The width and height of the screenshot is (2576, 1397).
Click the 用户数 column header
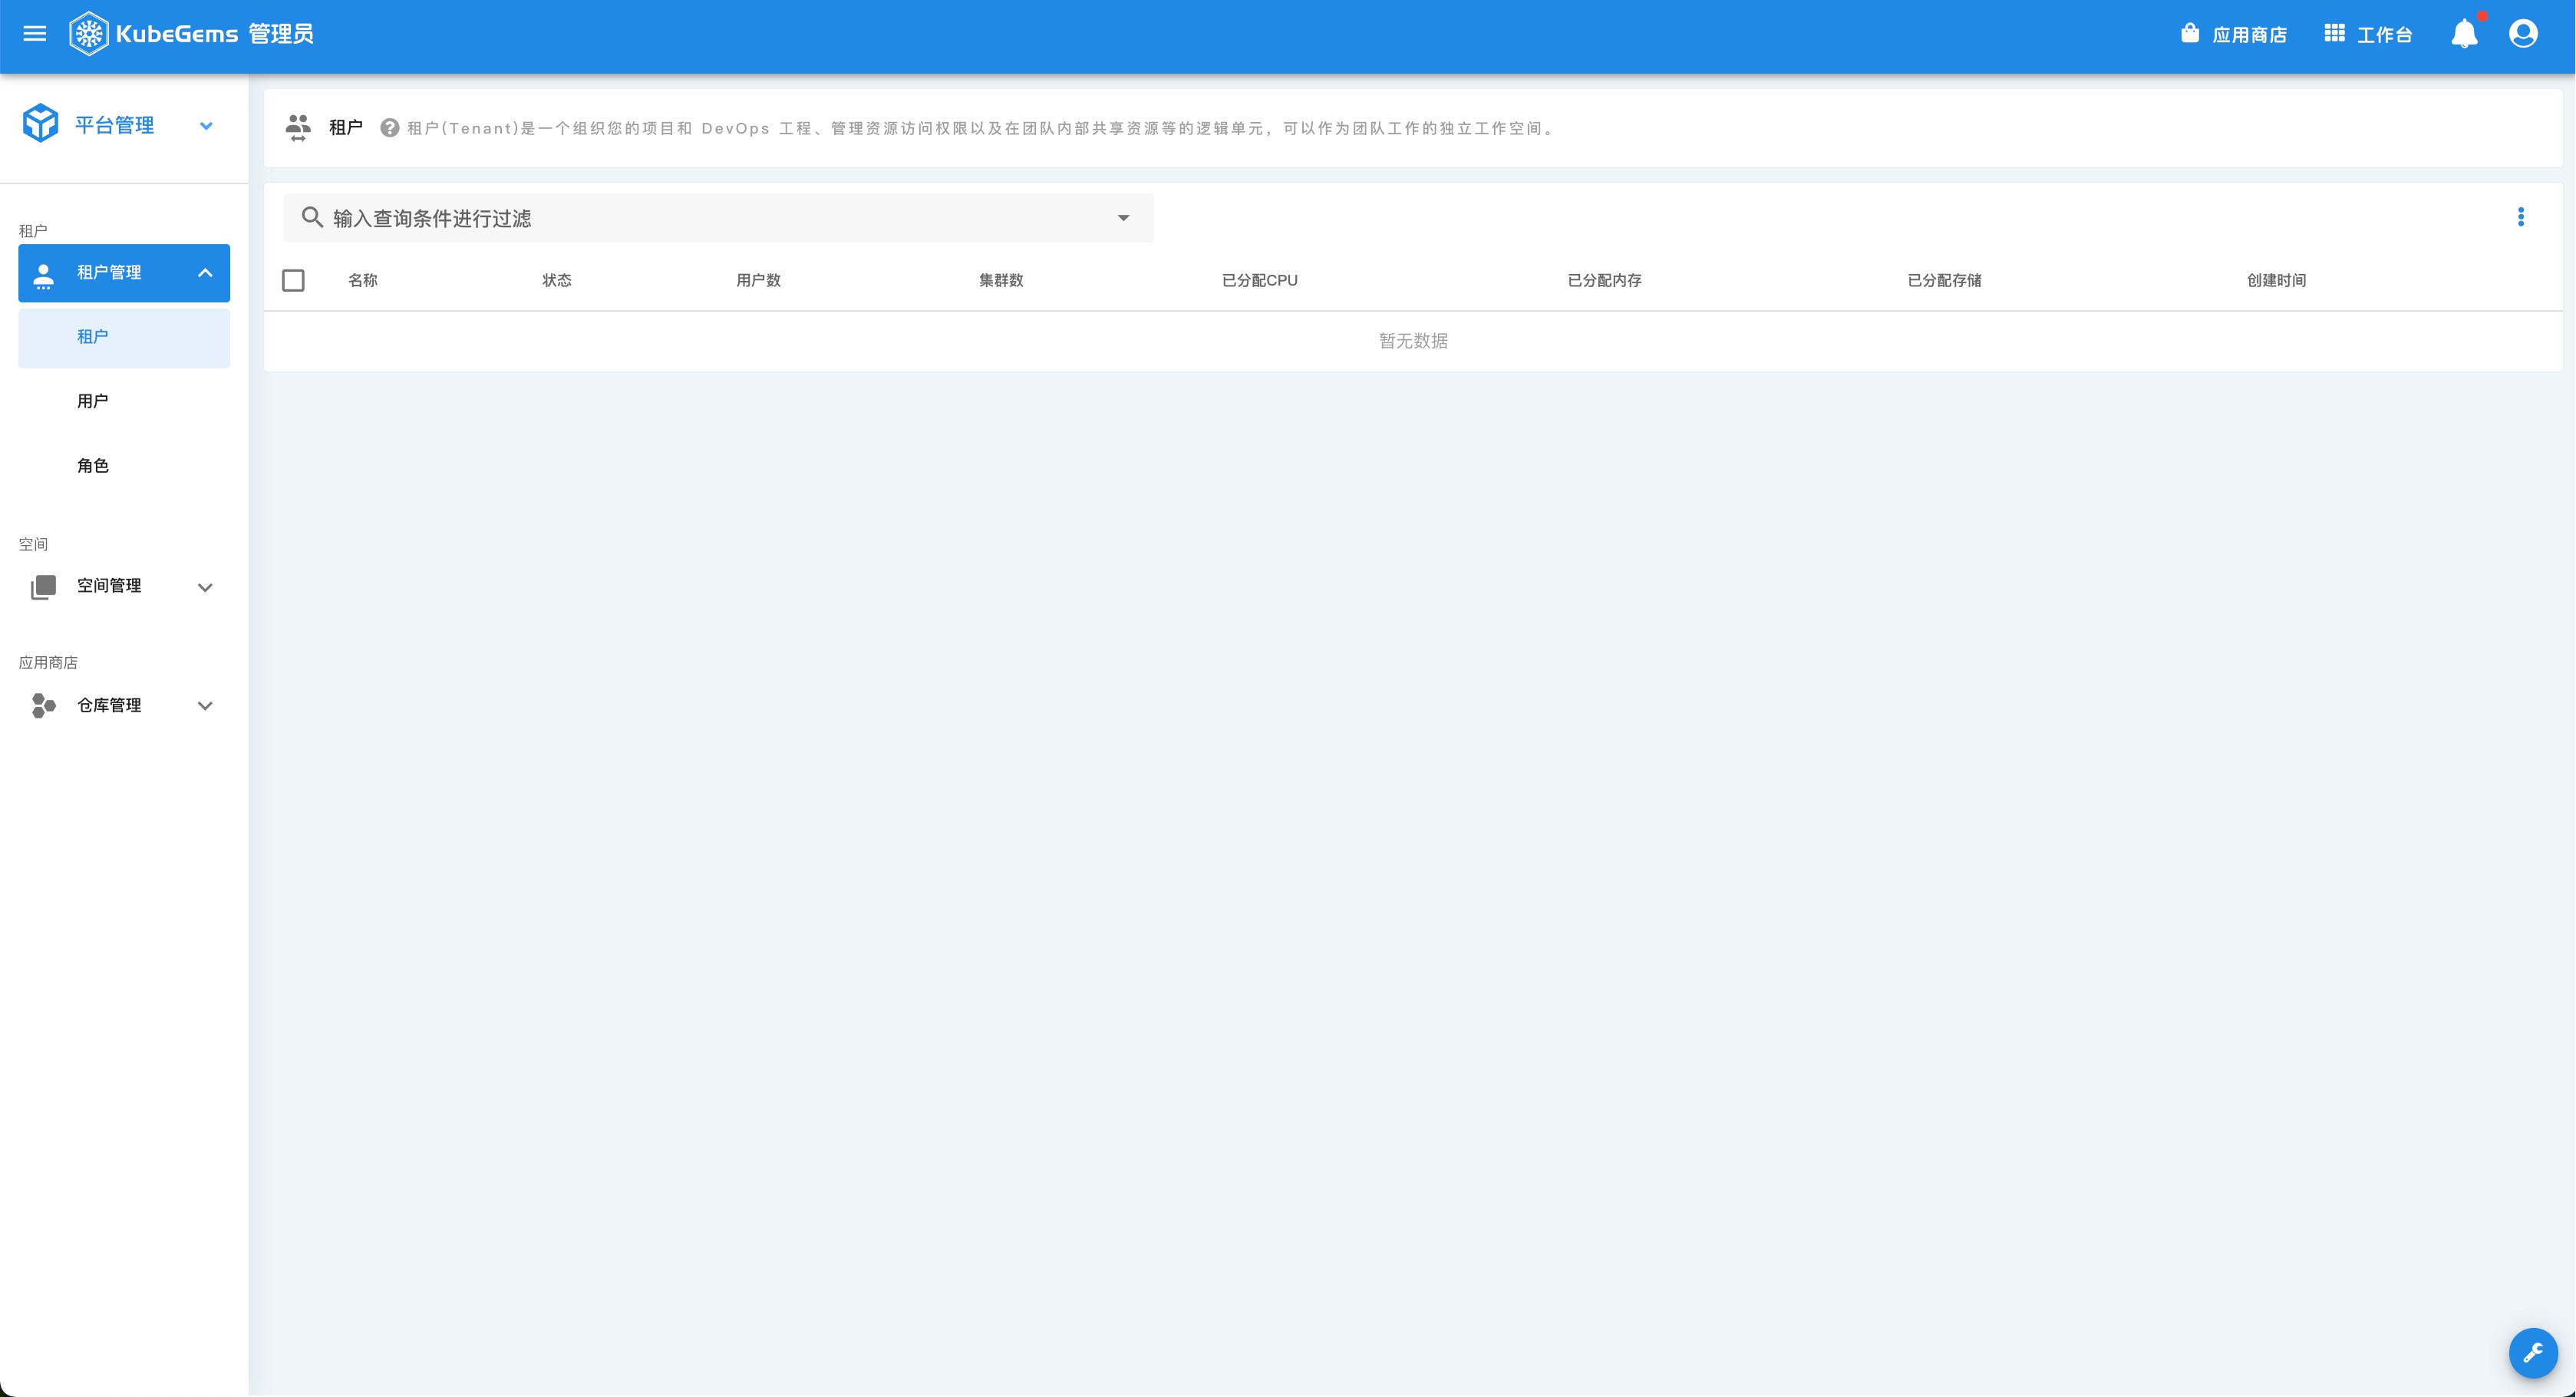pos(759,281)
